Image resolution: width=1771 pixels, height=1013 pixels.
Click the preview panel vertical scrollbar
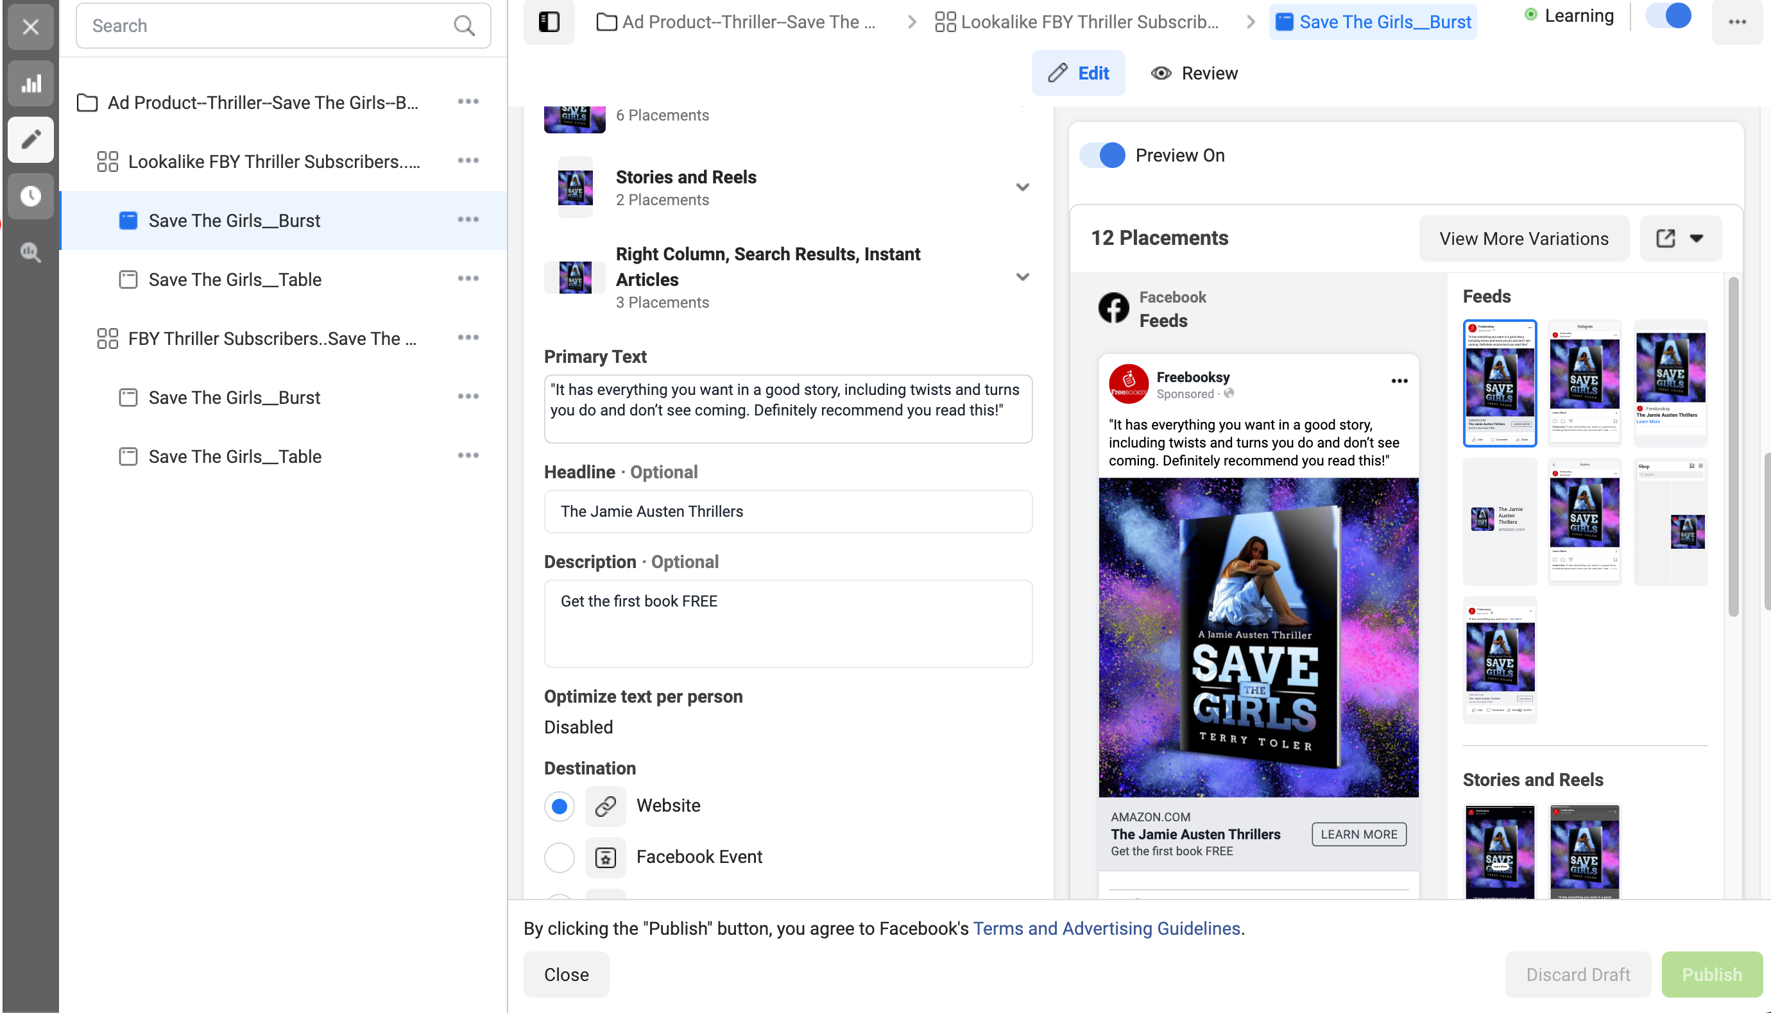coord(1733,447)
